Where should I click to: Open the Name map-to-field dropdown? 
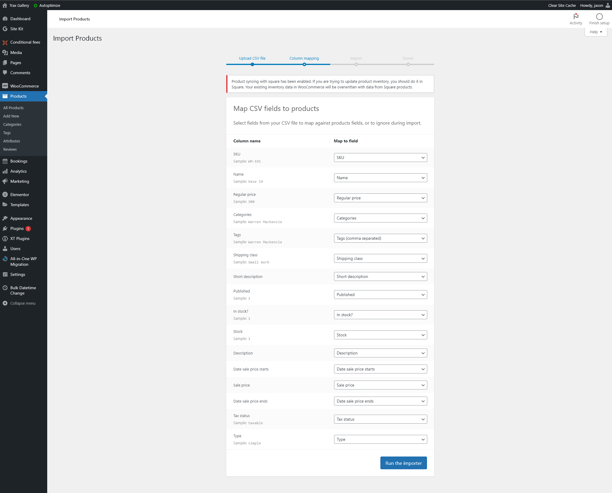[380, 178]
